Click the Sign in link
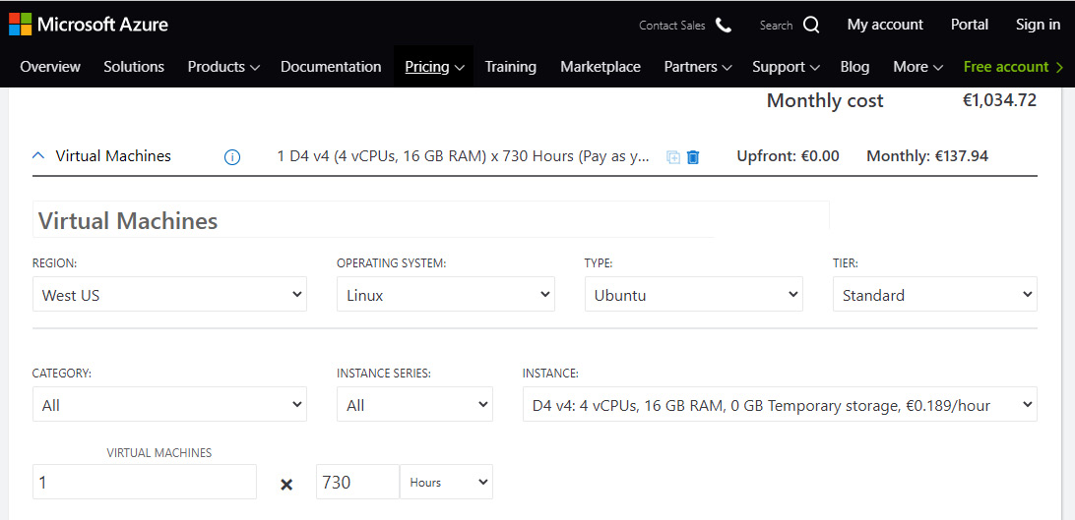 1038,25
